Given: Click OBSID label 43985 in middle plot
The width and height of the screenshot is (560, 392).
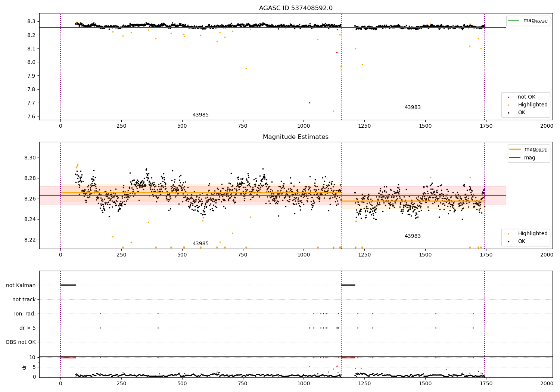Looking at the screenshot, I should click(x=200, y=244).
